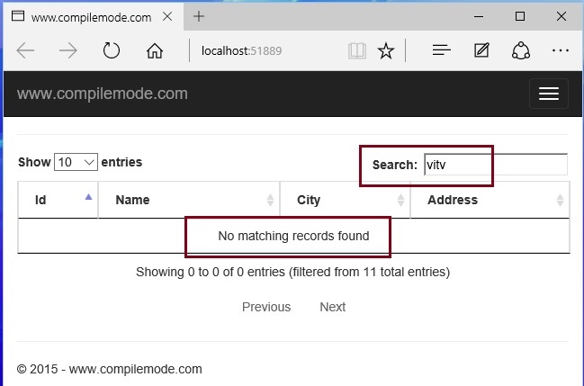Image resolution: width=584 pixels, height=386 pixels.
Task: Refresh the page
Action: 112,50
